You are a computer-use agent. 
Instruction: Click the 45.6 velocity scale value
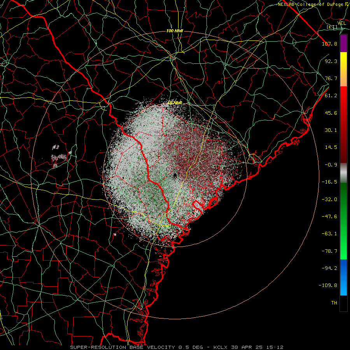pyautogui.click(x=331, y=113)
